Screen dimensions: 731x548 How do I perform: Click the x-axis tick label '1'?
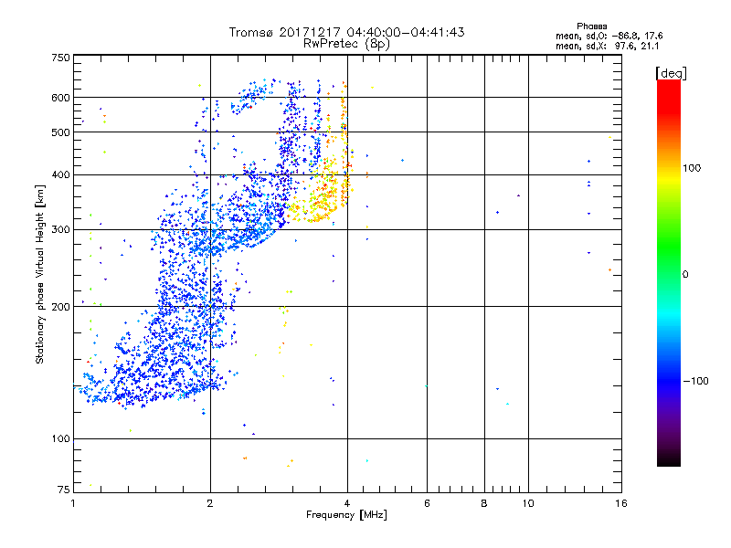[73, 503]
